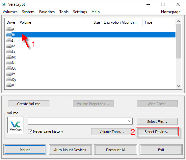Open the Help menu

pyautogui.click(x=95, y=12)
